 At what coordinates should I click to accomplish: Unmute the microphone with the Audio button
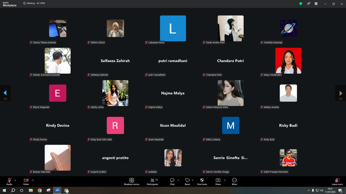9,182
